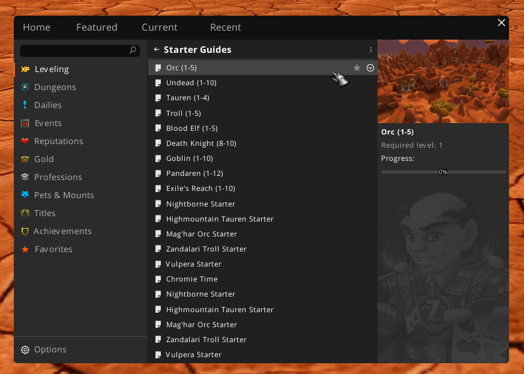Screen dimensions: 524x374
Task: Click the calendar icon for Events
Action: click(25, 123)
